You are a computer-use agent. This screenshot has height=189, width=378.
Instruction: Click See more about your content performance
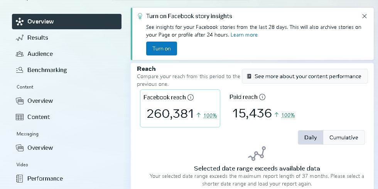pyautogui.click(x=305, y=77)
